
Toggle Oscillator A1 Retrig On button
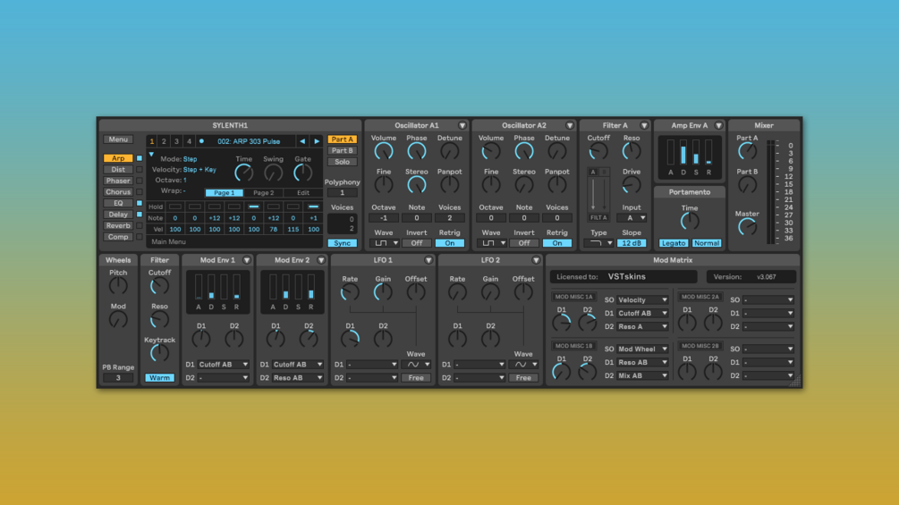click(449, 243)
